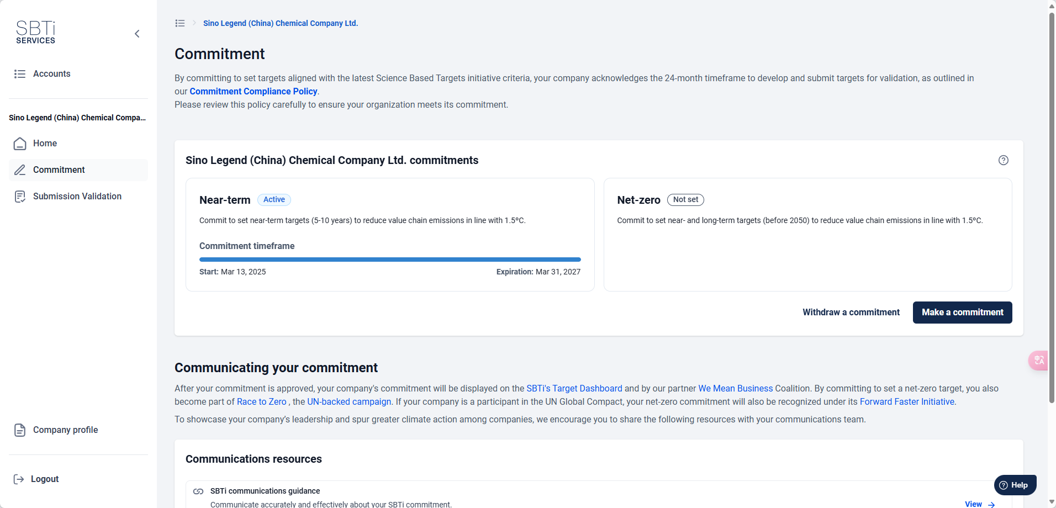Viewport: 1056px width, 508px height.
Task: Click the Submission Validation document icon
Action: [x=20, y=197]
